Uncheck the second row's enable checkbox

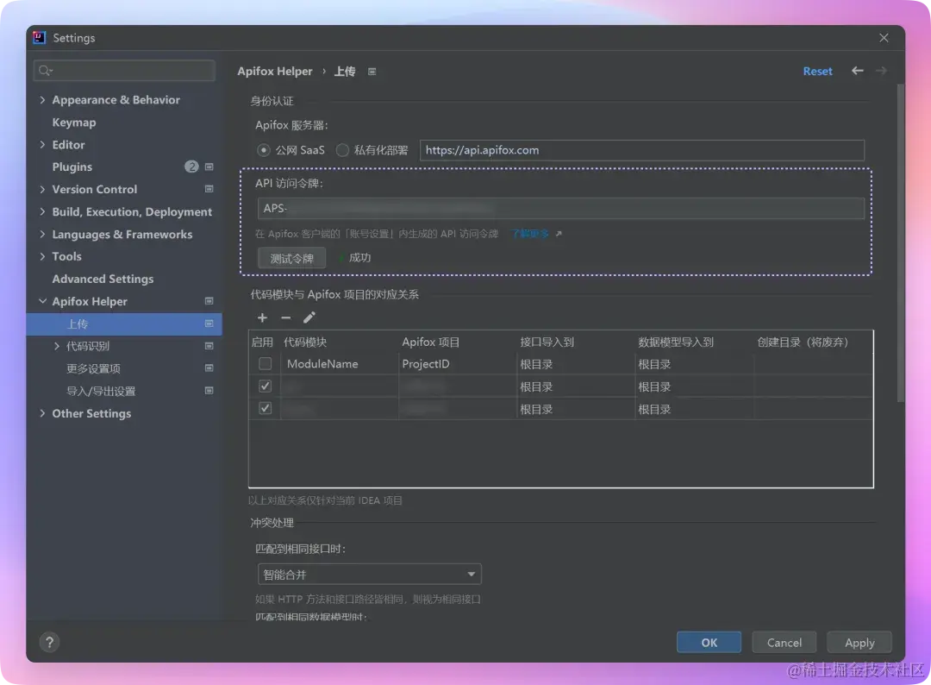pos(266,386)
